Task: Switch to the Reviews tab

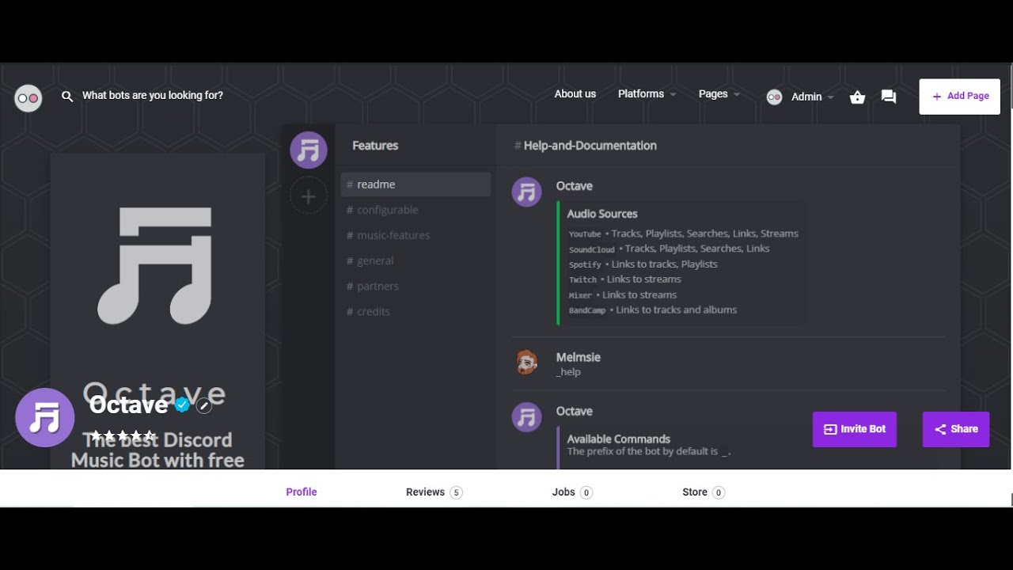Action: (x=434, y=492)
